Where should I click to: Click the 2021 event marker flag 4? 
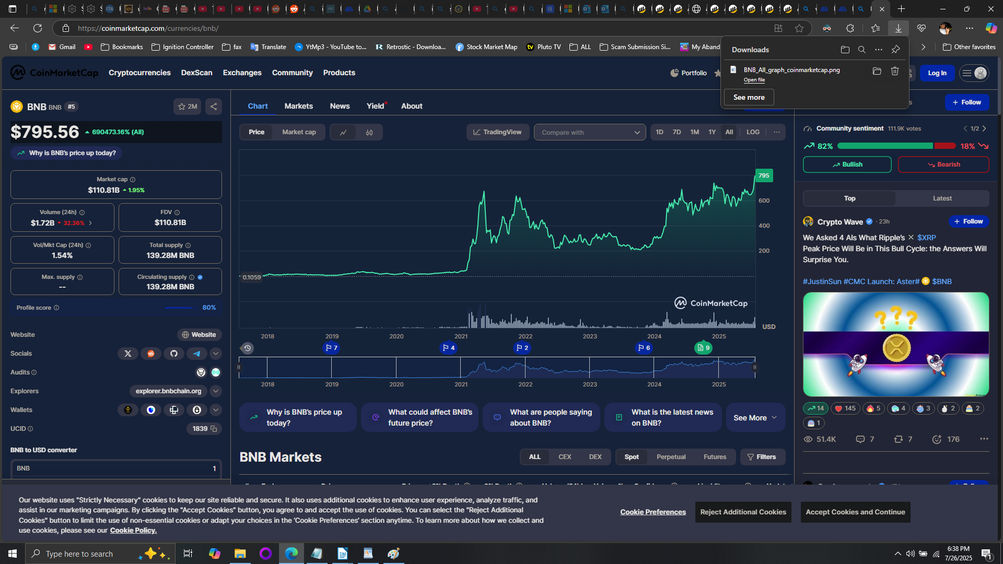[x=448, y=348]
